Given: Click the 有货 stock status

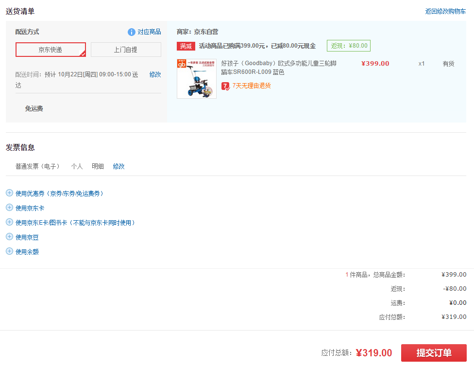Looking at the screenshot, I should click(448, 64).
